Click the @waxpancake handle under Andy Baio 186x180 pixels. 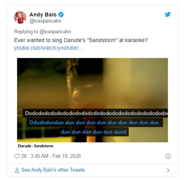[x=45, y=21]
